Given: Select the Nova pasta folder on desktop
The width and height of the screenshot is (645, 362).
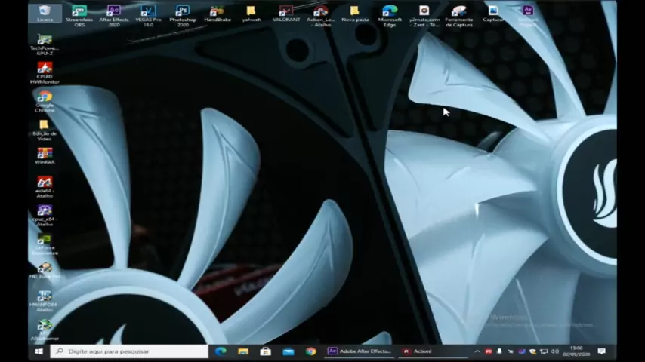Looking at the screenshot, I should click(x=354, y=13).
